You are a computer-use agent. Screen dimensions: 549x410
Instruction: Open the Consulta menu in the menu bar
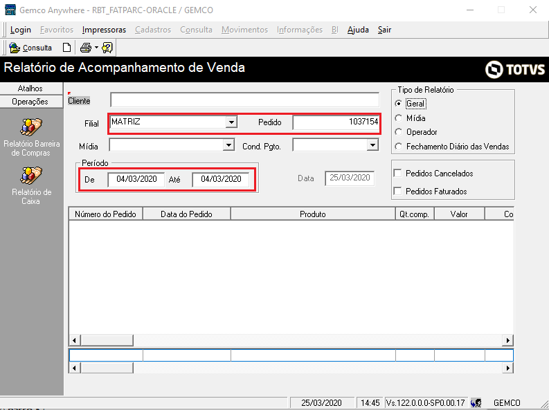point(196,30)
